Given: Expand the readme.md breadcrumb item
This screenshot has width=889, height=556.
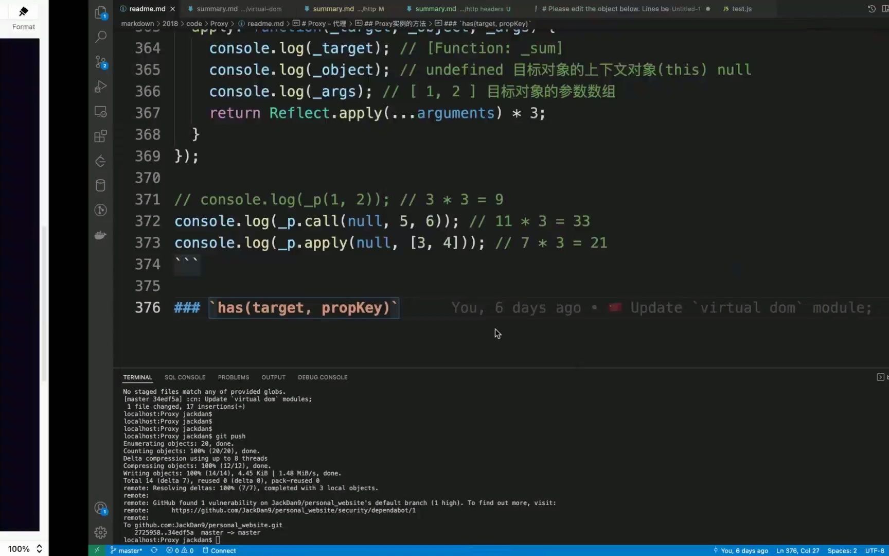Looking at the screenshot, I should pos(261,24).
